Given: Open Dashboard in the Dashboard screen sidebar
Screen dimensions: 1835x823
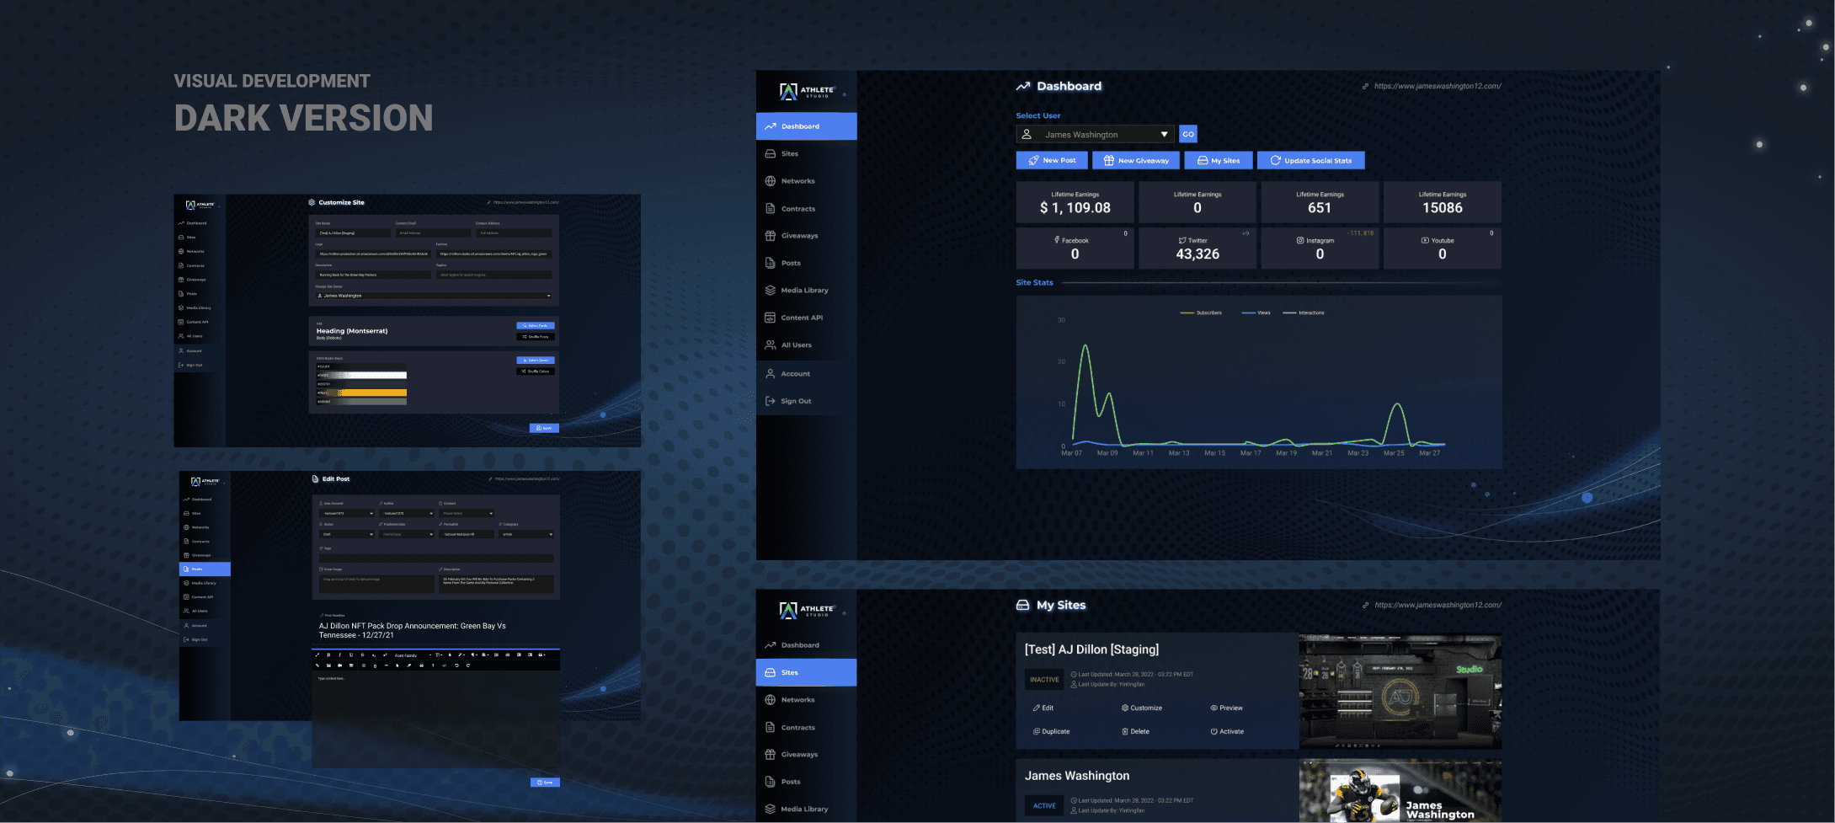Looking at the screenshot, I should (x=806, y=126).
